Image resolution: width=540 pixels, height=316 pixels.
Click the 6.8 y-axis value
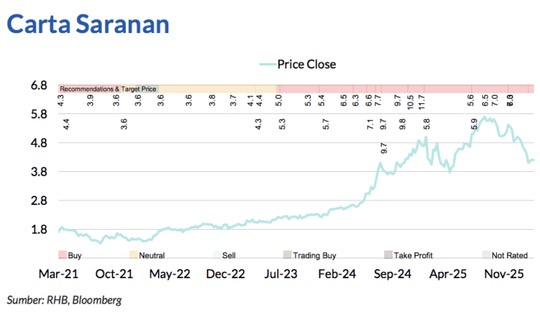point(40,86)
